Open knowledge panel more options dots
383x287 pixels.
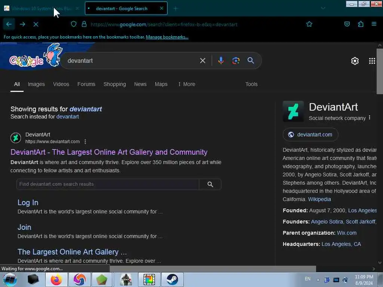(370, 117)
